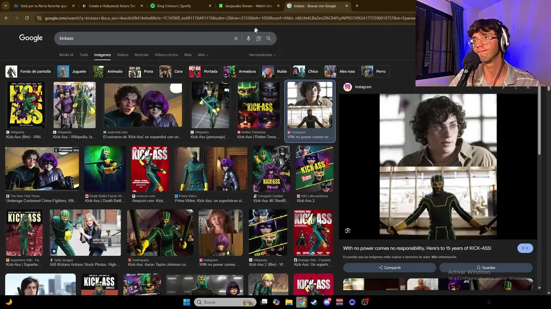
Task: Select the Modo IA search tab
Action: point(66,55)
